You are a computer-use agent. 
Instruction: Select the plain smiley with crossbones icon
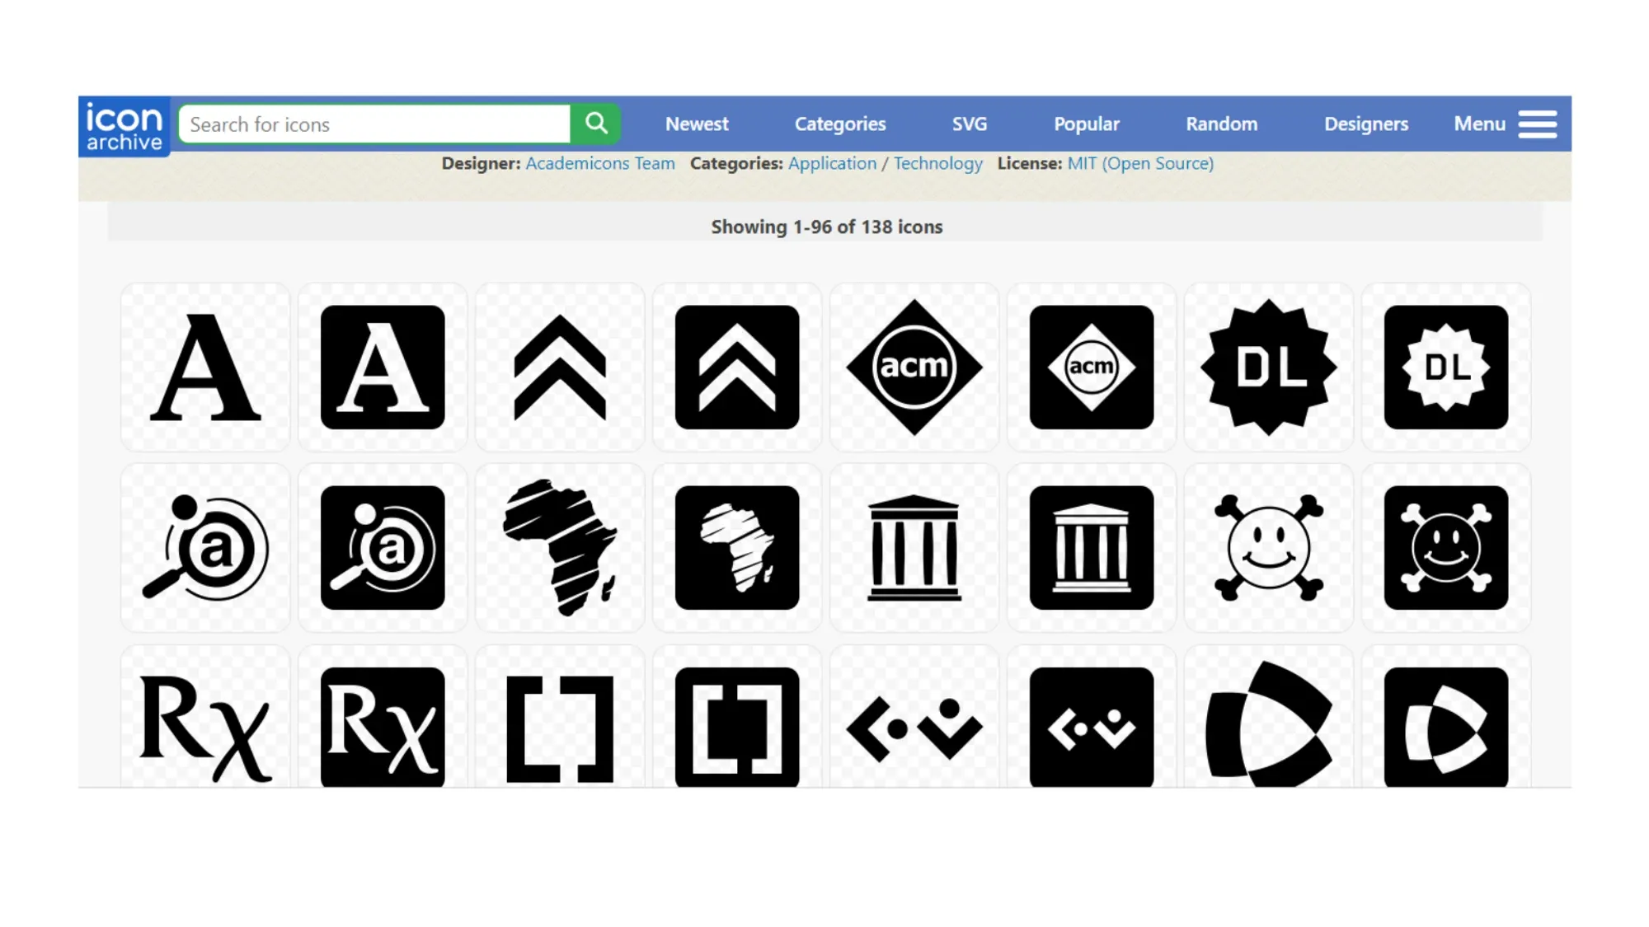coord(1269,548)
